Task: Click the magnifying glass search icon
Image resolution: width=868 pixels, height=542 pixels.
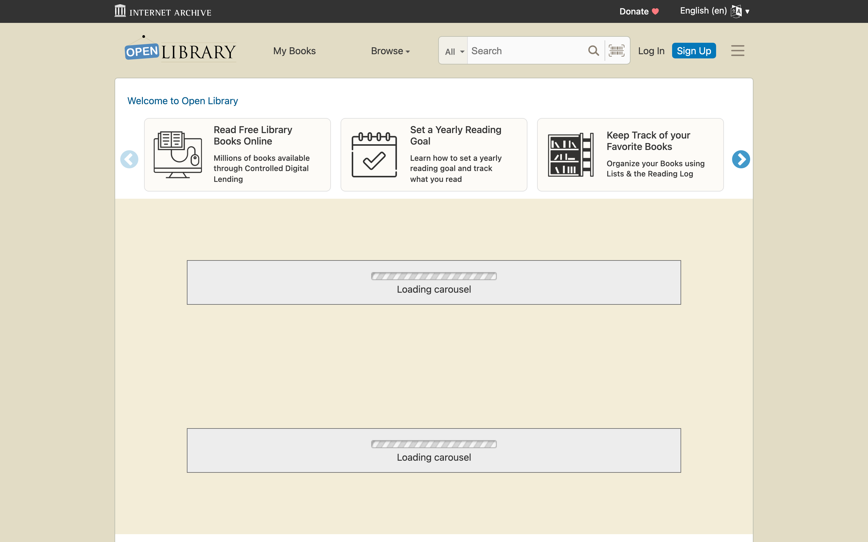Action: pyautogui.click(x=594, y=51)
